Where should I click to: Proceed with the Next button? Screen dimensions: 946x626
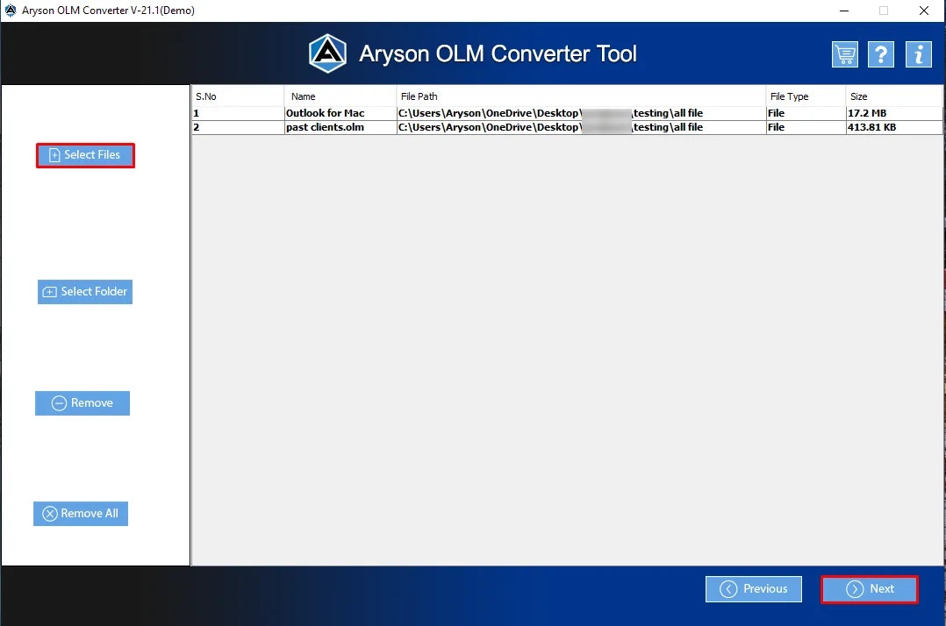pos(870,589)
